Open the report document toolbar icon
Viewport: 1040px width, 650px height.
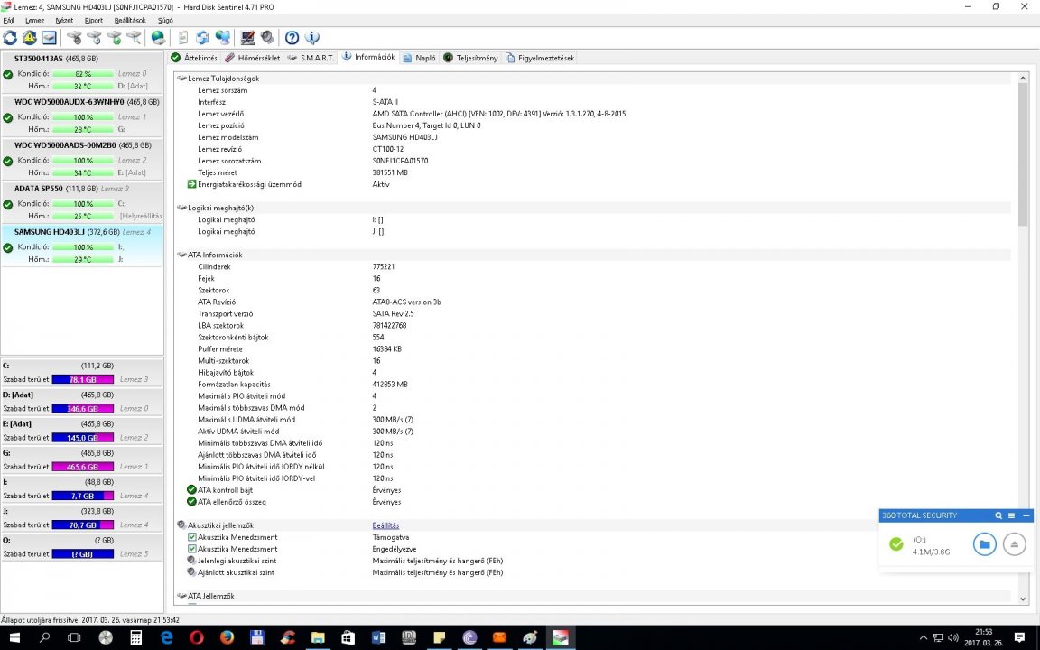point(183,38)
